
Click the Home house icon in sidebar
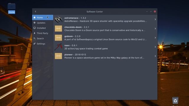[x=35, y=17]
